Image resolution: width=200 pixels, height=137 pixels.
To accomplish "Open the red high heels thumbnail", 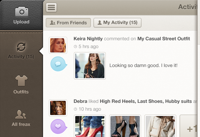I will 90,126.
